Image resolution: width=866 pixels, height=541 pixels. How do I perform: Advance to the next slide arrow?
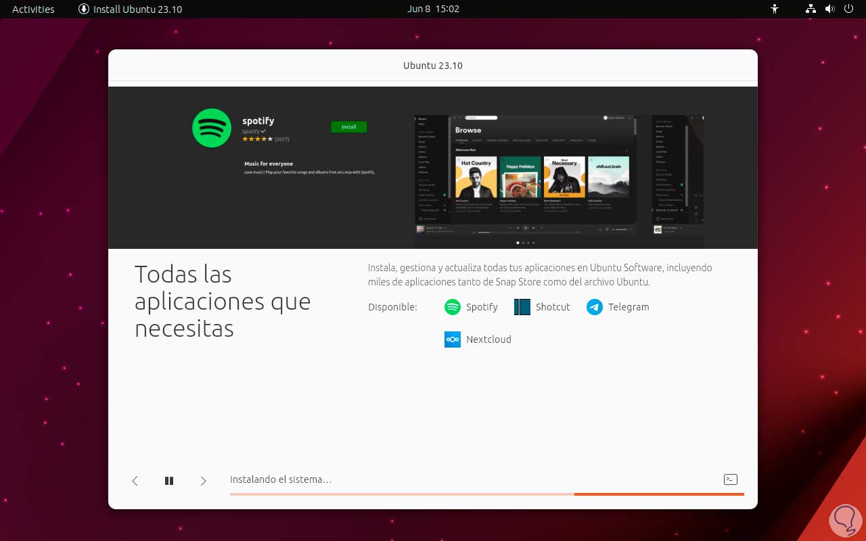coord(203,481)
